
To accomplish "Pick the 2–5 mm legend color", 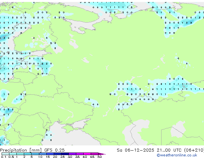I will (x=28, y=154).
